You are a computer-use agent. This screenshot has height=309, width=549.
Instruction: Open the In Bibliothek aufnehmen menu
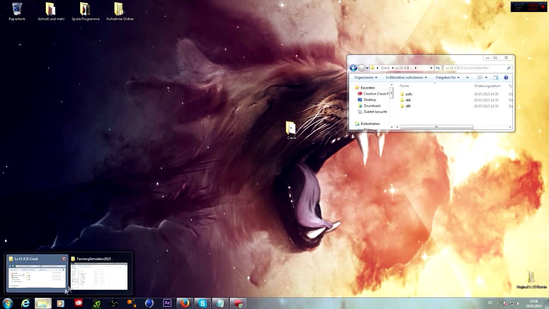click(x=406, y=78)
